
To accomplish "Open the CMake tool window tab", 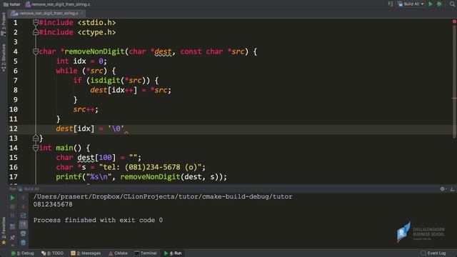I will tap(118, 253).
